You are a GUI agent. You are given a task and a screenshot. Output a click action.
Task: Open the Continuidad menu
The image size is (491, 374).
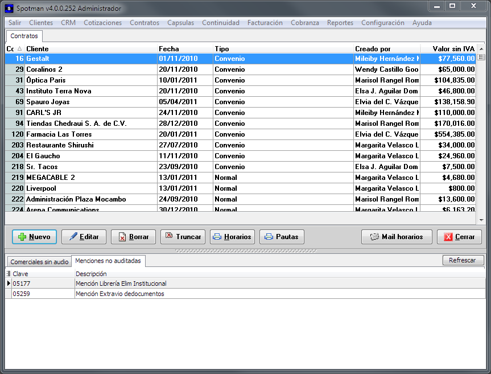click(221, 23)
